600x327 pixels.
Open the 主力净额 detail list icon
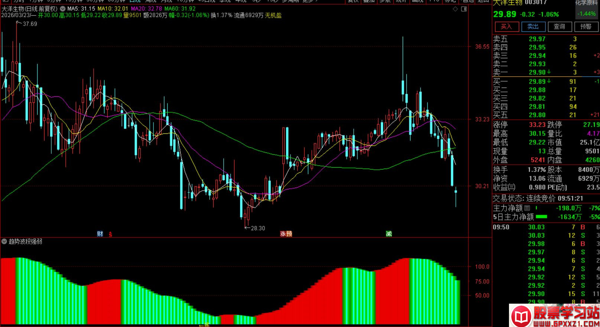coord(527,208)
